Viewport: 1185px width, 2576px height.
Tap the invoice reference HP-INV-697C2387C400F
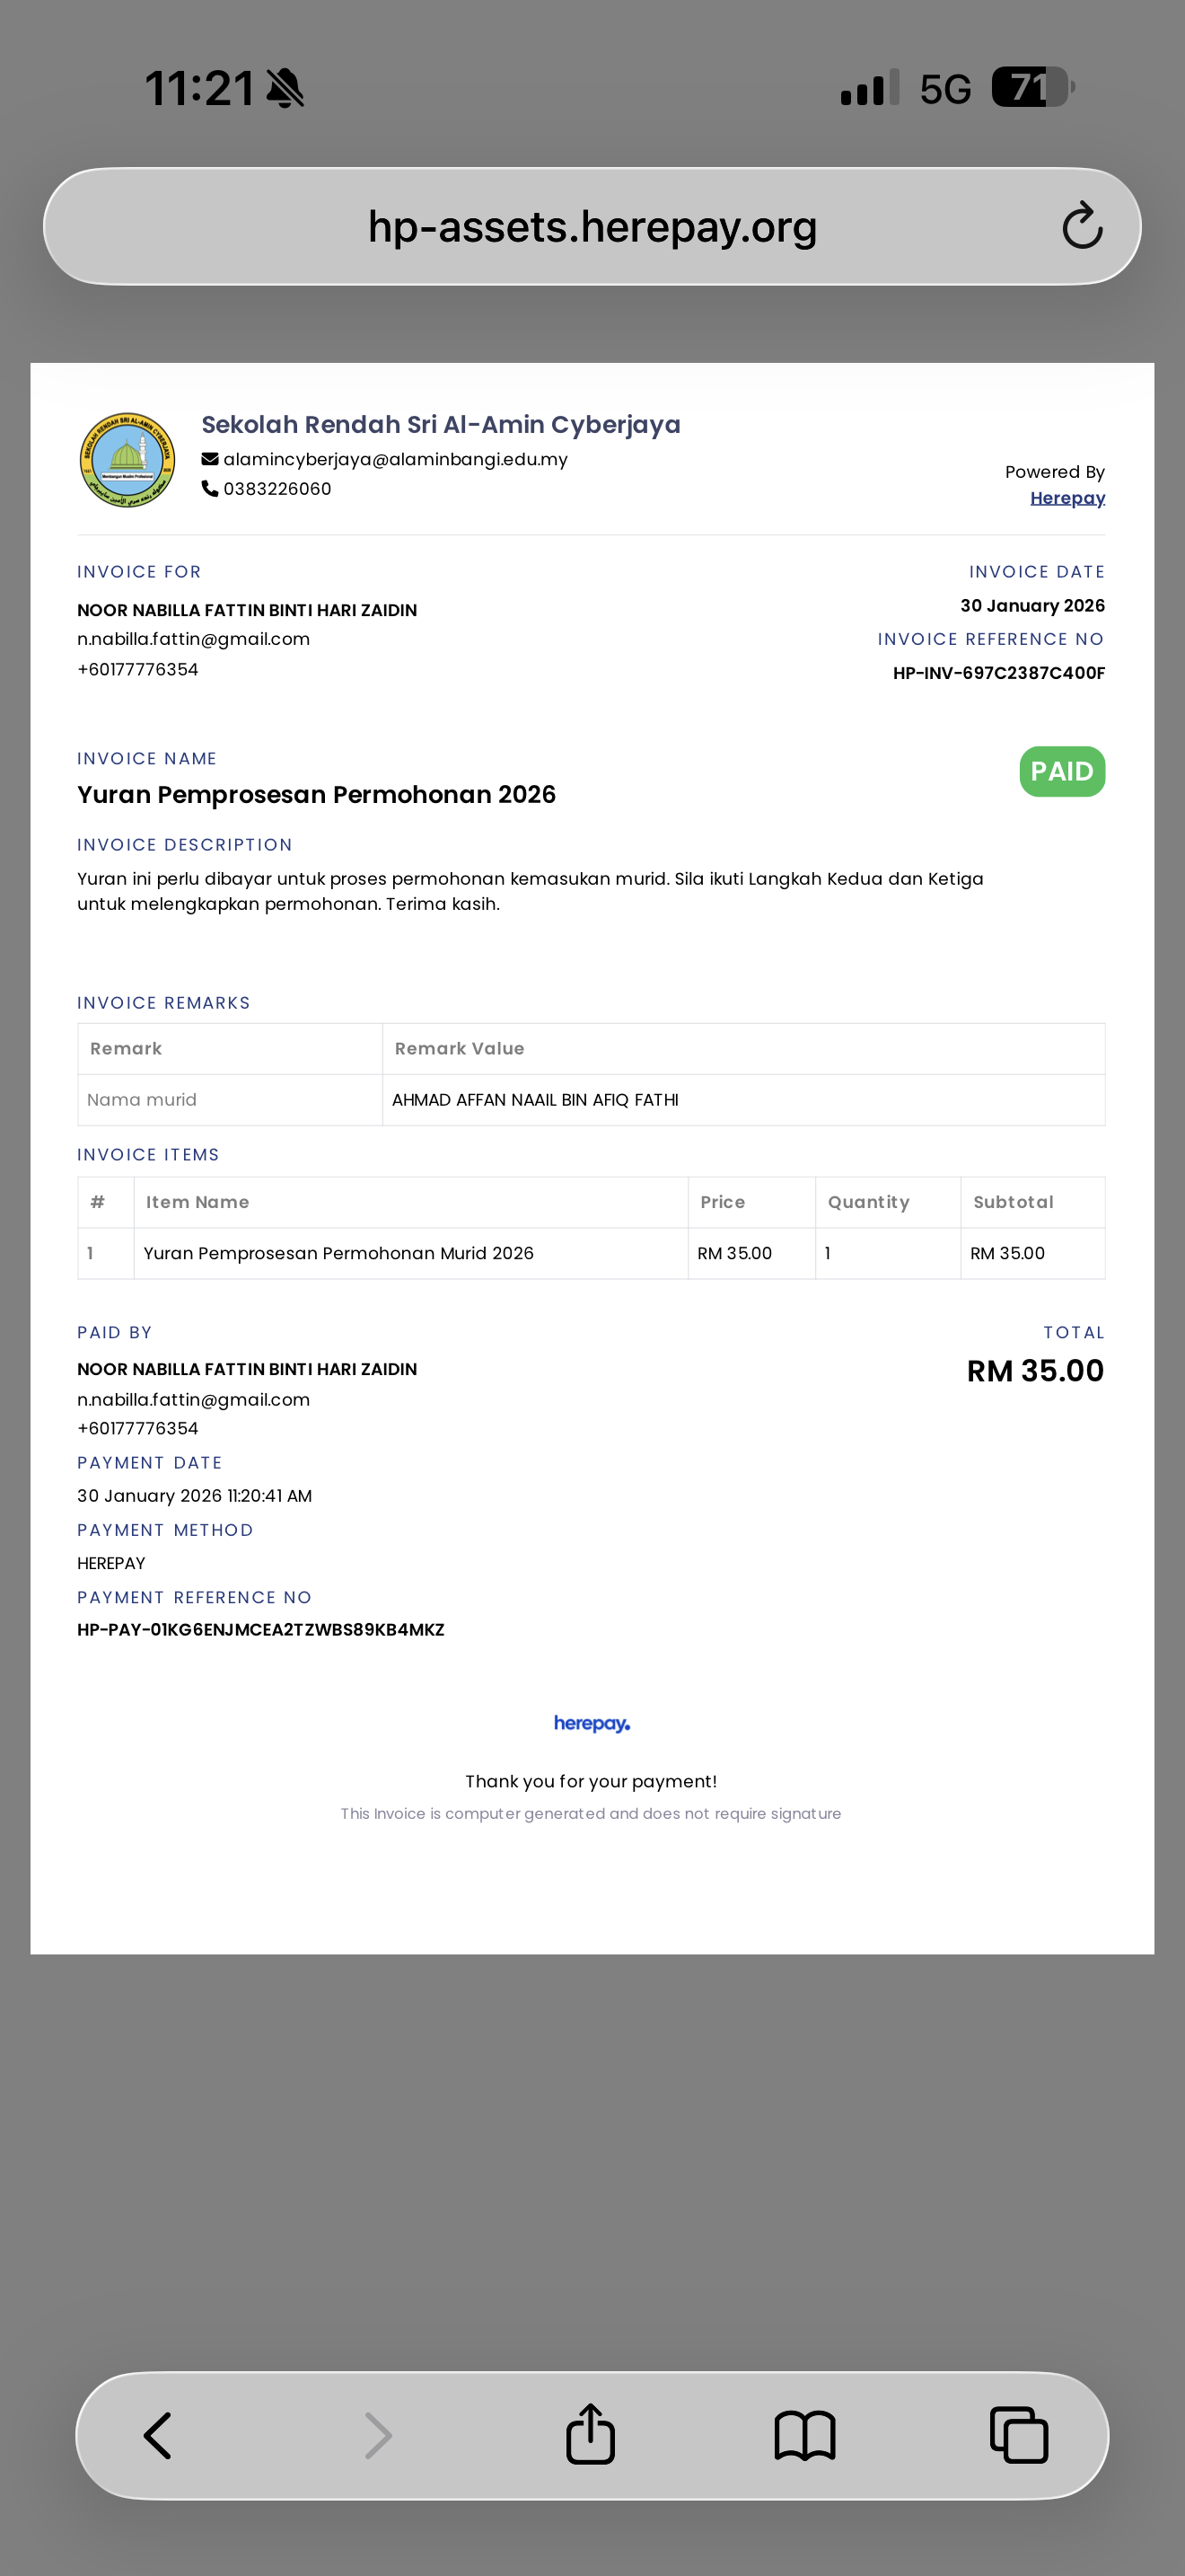[998, 673]
